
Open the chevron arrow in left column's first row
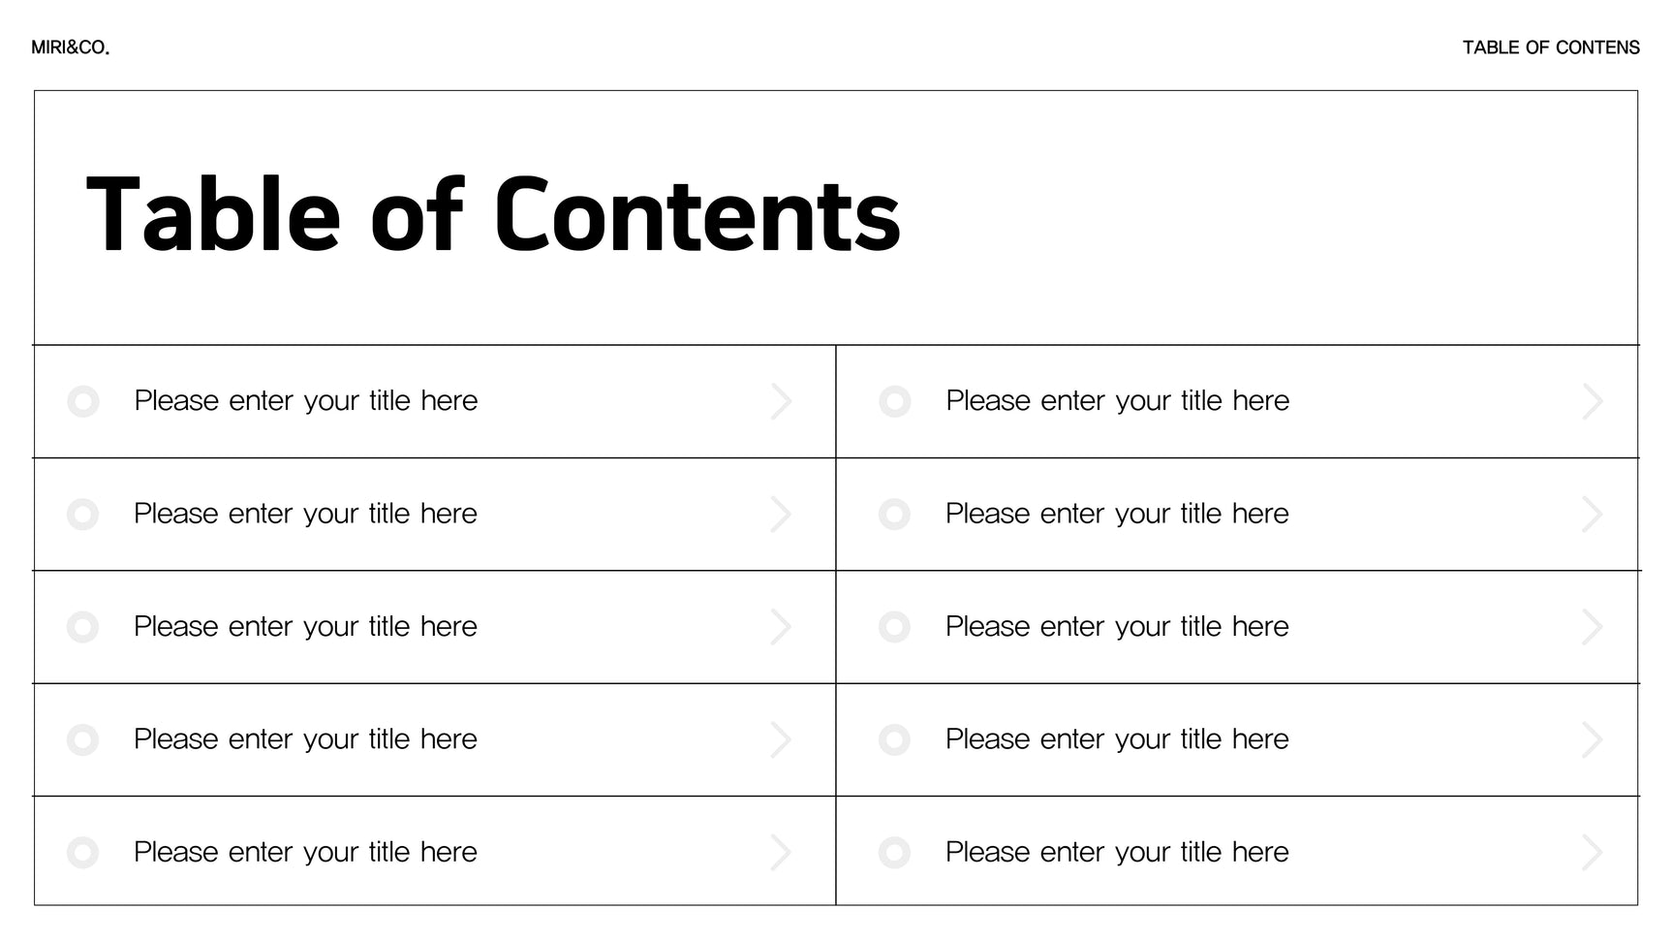781,401
